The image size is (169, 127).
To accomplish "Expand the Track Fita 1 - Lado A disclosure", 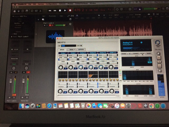I will pos(12,37).
